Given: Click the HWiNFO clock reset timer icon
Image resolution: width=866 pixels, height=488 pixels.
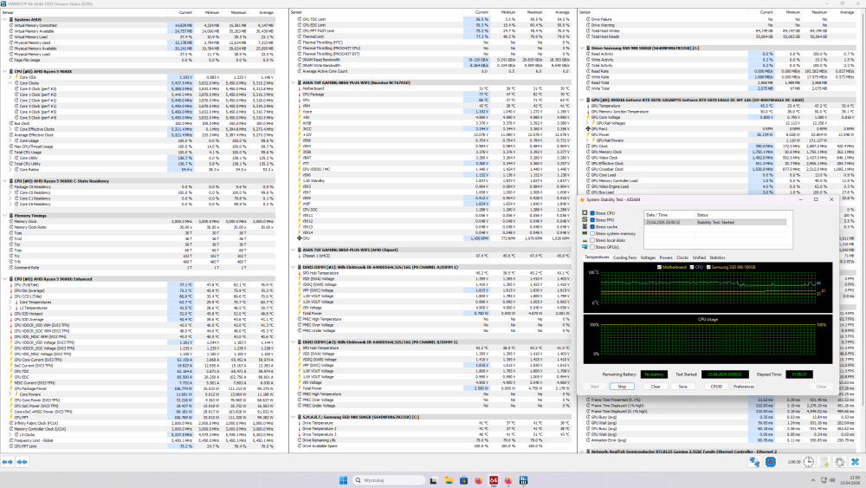Looking at the screenshot, I should tap(809, 462).
